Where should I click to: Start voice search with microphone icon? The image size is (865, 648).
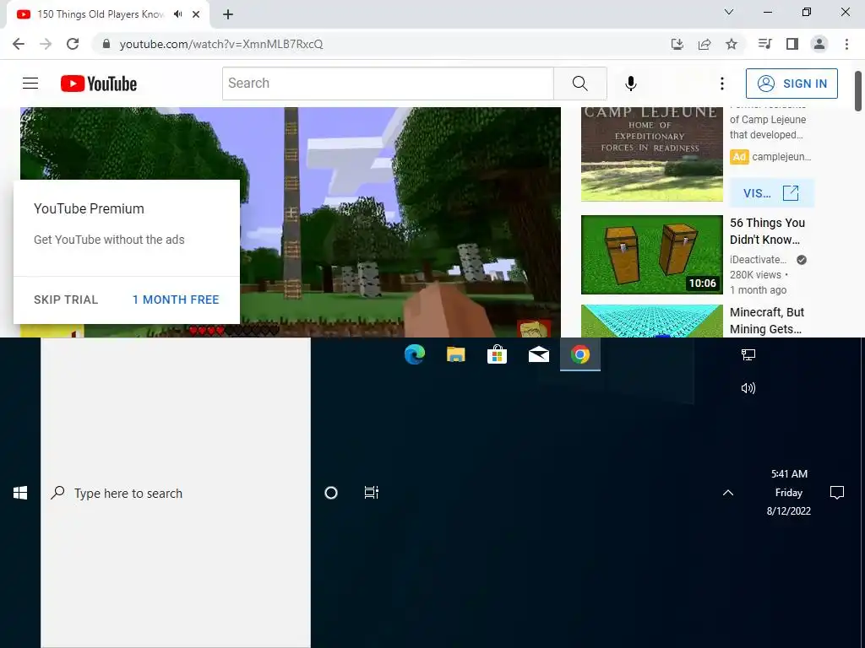[x=631, y=84]
